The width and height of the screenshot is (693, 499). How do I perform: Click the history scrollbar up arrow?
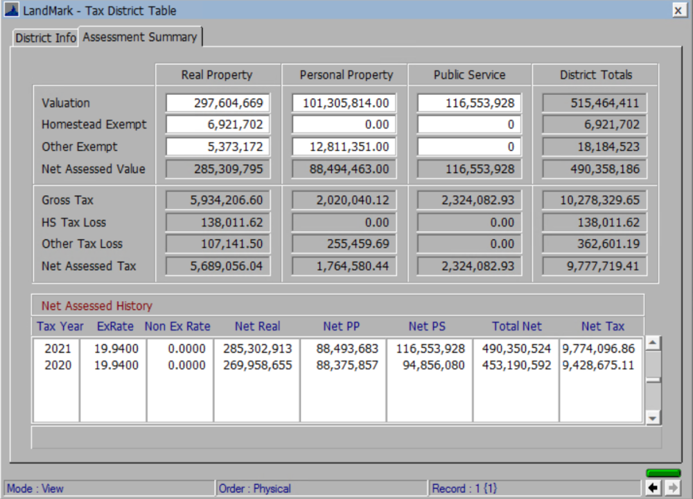click(653, 343)
